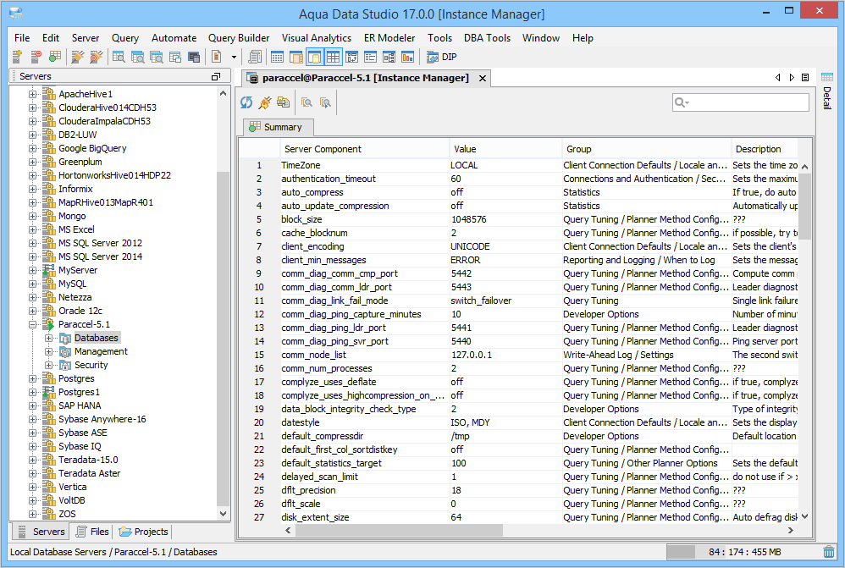Click the bar chart toolbar icon
This screenshot has height=568, width=845.
pyautogui.click(x=408, y=57)
